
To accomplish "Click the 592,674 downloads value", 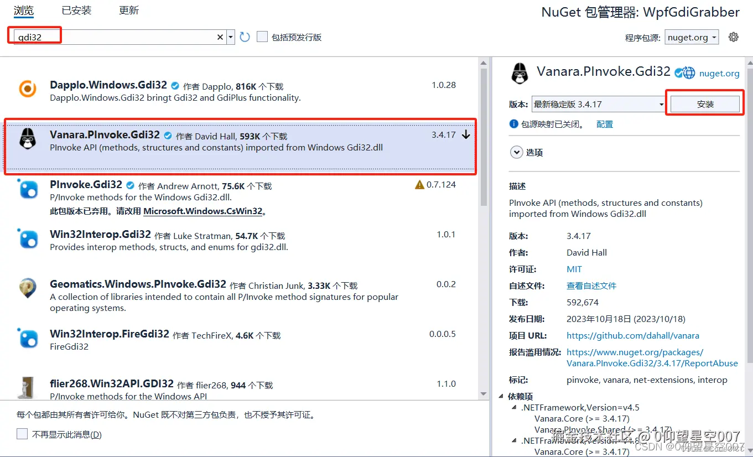I will 583,302.
